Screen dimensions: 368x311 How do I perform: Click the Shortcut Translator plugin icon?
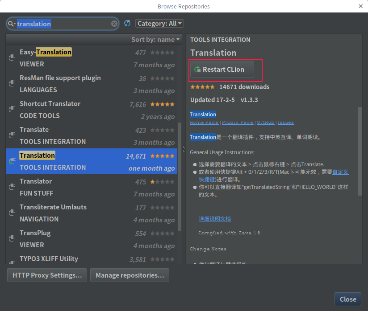pos(13,110)
